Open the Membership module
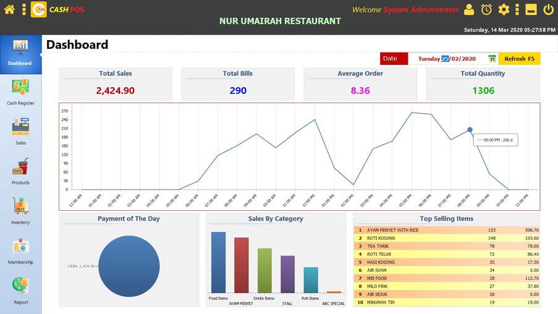 [x=20, y=252]
